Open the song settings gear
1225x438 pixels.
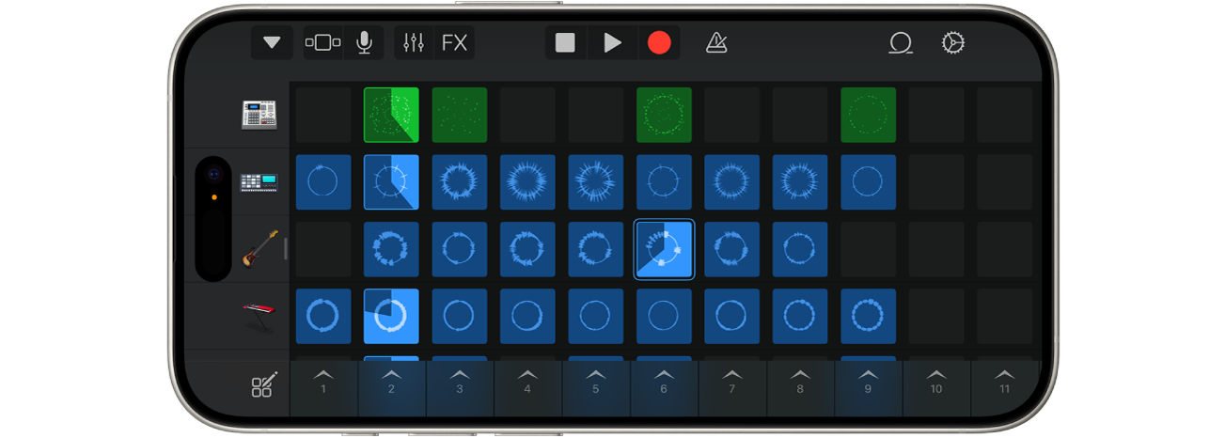click(953, 42)
